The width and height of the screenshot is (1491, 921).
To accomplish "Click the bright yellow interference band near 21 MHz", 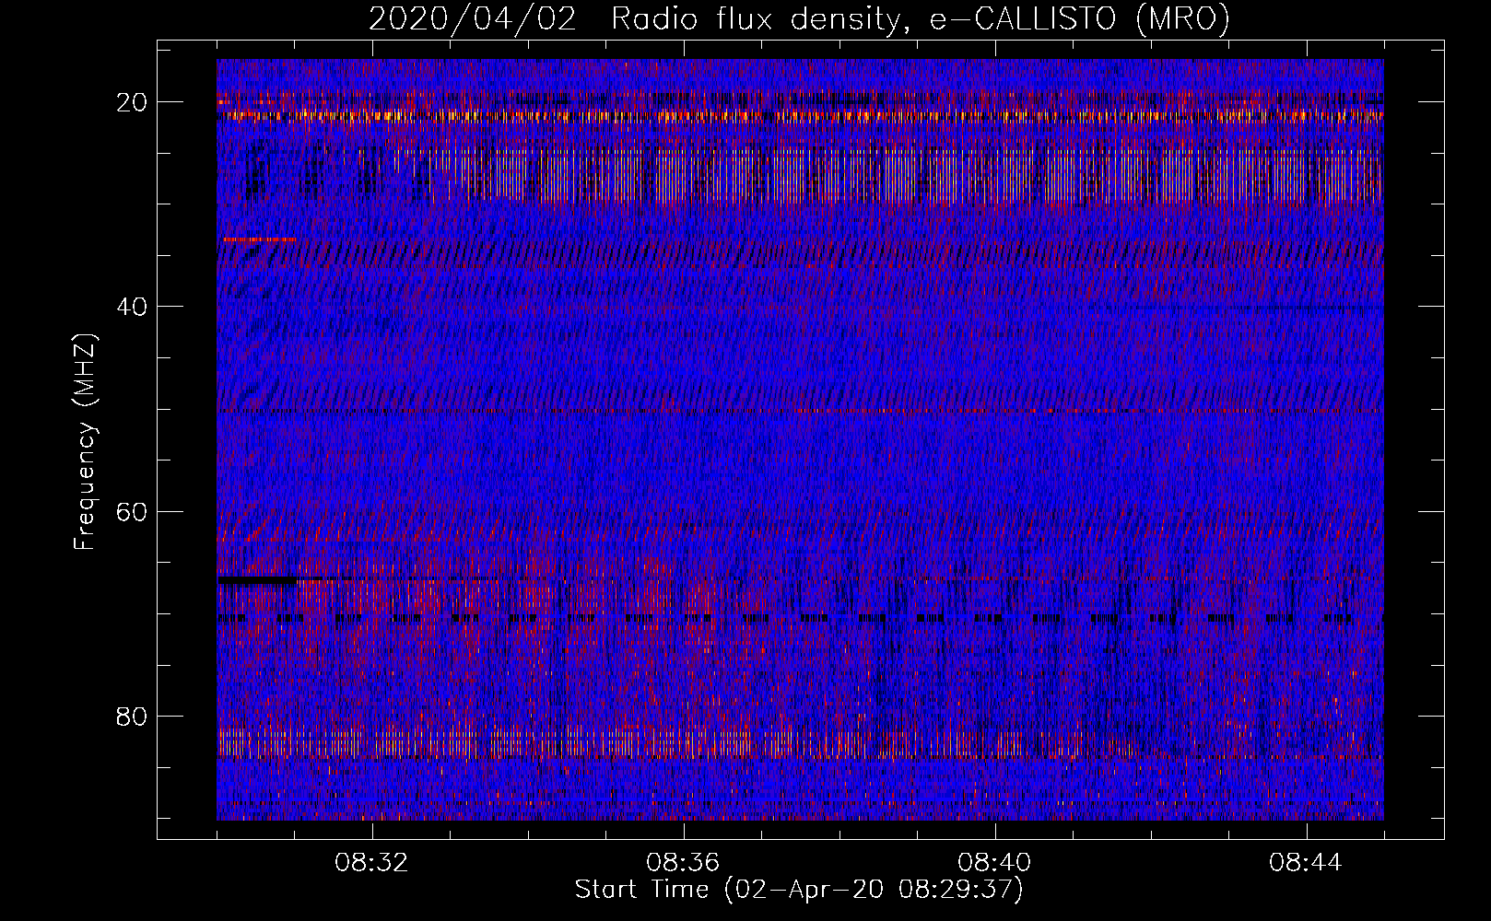I will [x=800, y=116].
